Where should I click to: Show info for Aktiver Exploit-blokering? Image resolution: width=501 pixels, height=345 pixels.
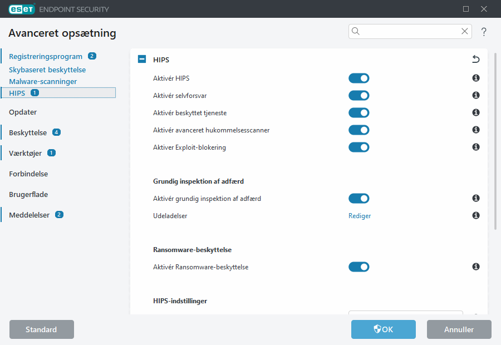pos(475,147)
